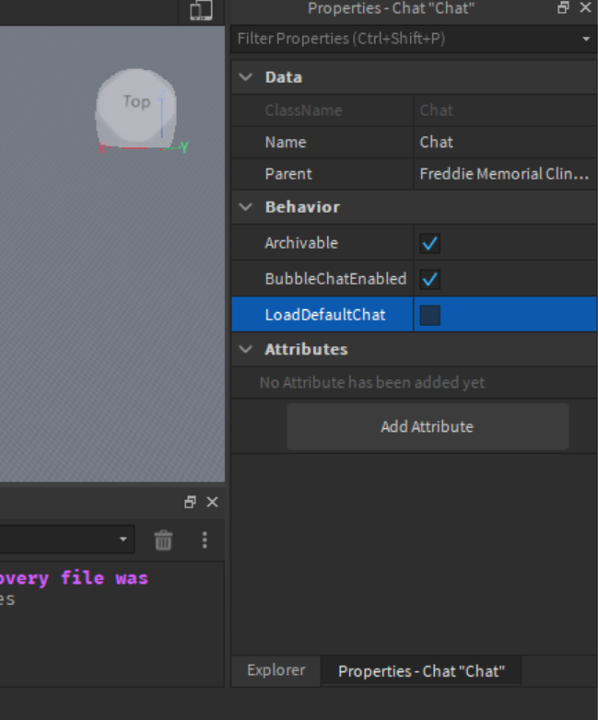This screenshot has width=598, height=720.
Task: Toggle the Archivable checkbox
Action: [x=429, y=243]
